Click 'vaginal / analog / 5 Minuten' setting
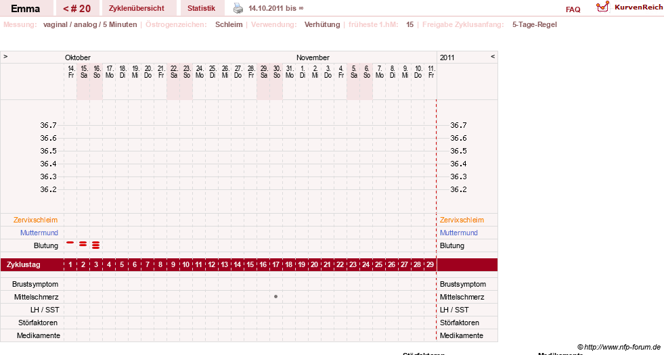Viewport: 664px width, 355px height. (90, 24)
